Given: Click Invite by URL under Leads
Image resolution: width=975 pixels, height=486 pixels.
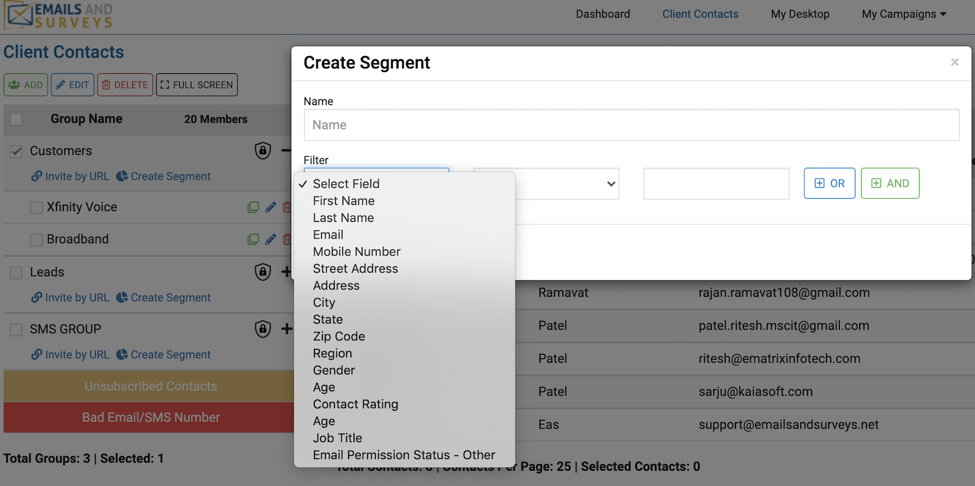Looking at the screenshot, I should click(x=71, y=298).
